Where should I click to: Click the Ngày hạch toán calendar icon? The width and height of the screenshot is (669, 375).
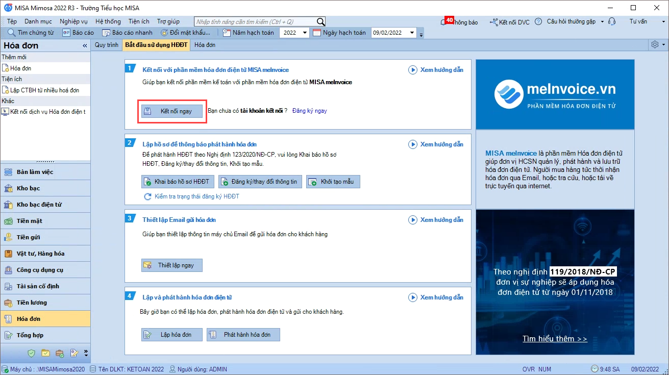coord(316,33)
